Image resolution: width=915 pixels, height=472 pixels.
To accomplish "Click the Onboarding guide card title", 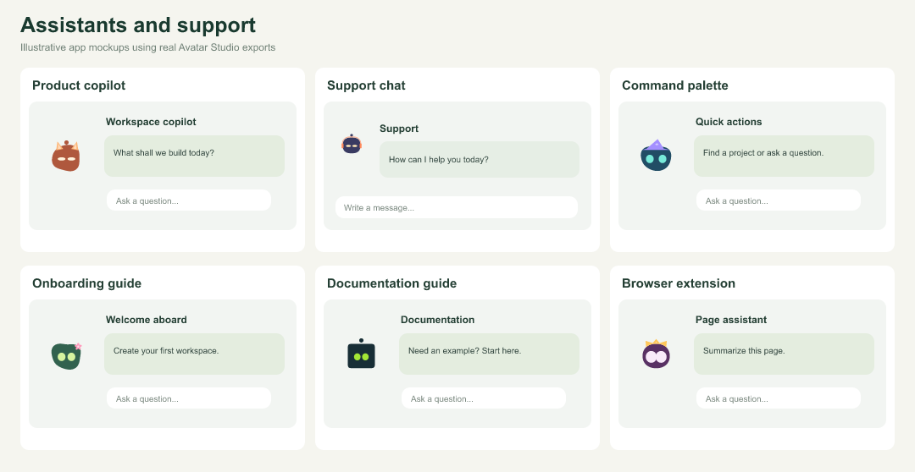I will 87,283.
